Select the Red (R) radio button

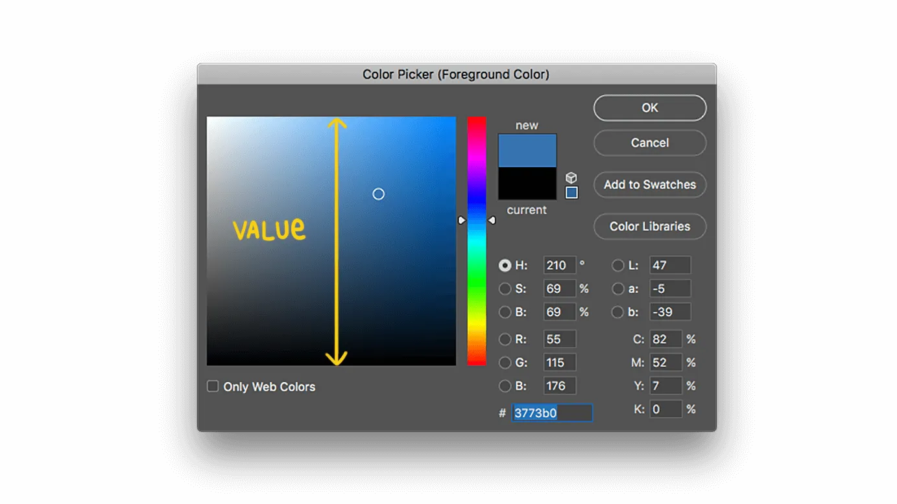tap(505, 339)
